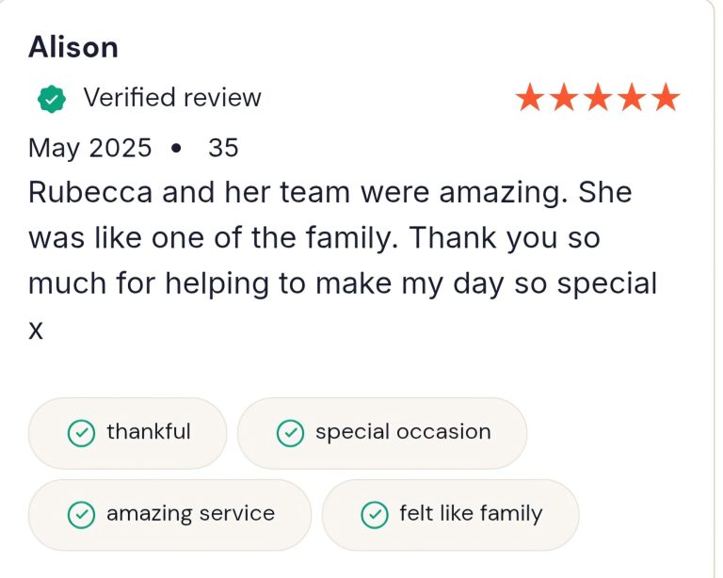723x578 pixels.
Task: Click the 'x' ending the review text
Action: pos(36,329)
